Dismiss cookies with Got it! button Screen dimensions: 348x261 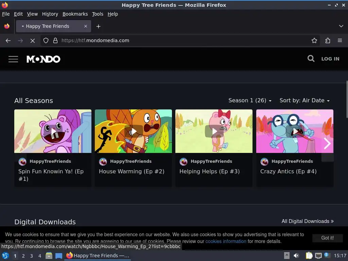pos(327,238)
